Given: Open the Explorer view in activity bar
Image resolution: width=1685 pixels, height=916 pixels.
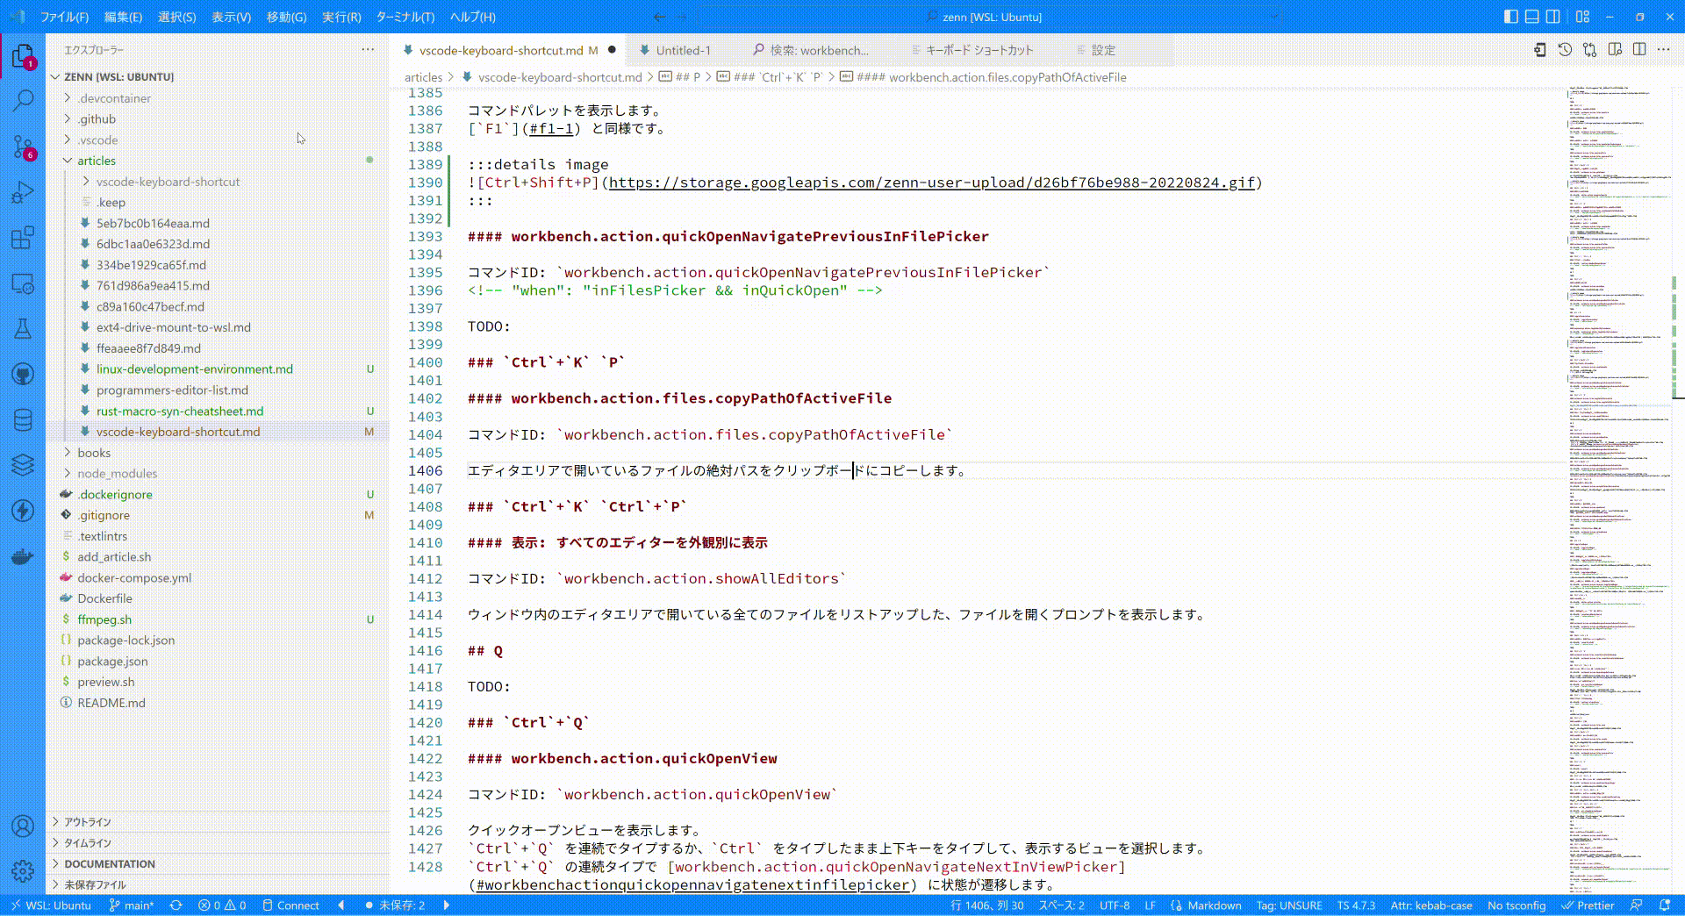Looking at the screenshot, I should pos(23,57).
